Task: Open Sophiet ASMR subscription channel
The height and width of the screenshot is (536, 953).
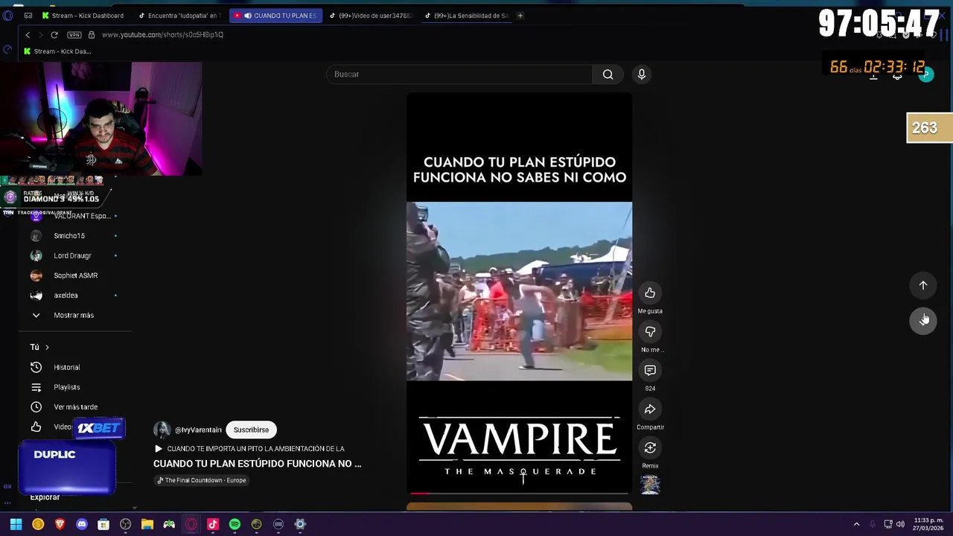Action: pos(74,275)
